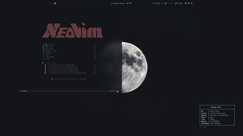Click the shortcut number 1 beside dark.vim
The height and width of the screenshot is (136, 243).
(95, 65)
